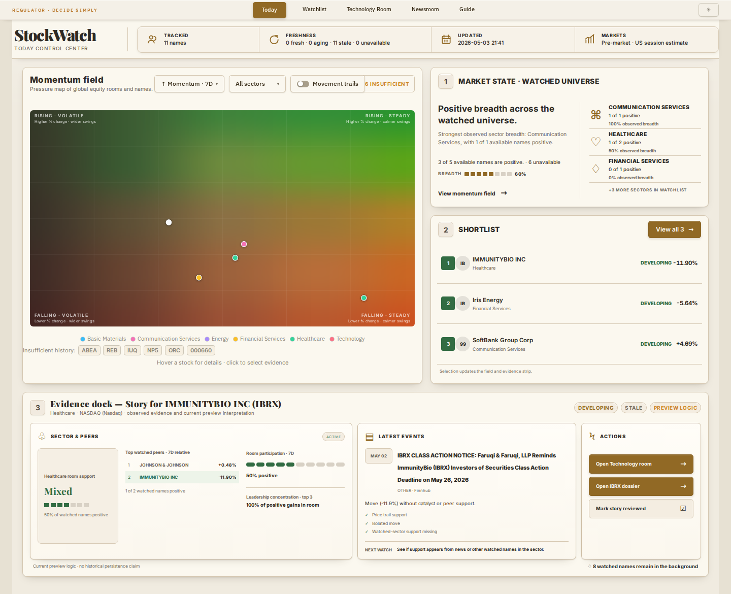The height and width of the screenshot is (594, 731).
Task: Open the Momentum 7D dropdown
Action: pyautogui.click(x=189, y=84)
